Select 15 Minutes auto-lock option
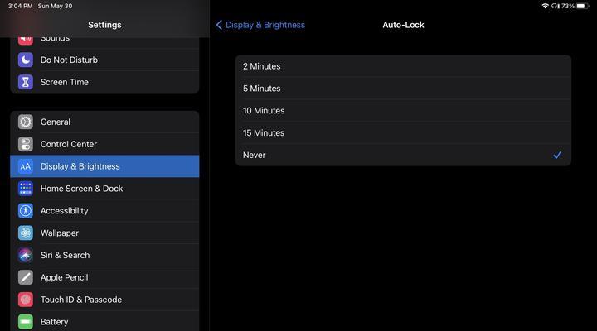The height and width of the screenshot is (331, 597). (x=403, y=132)
